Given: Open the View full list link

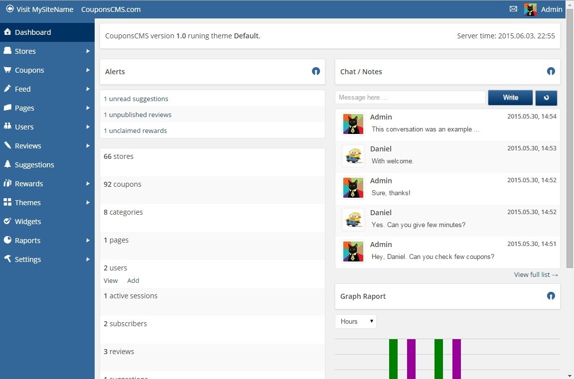Looking at the screenshot, I should tap(536, 274).
